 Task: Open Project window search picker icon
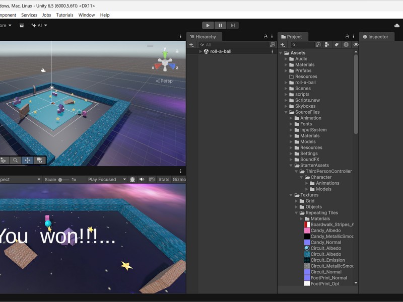click(318, 45)
